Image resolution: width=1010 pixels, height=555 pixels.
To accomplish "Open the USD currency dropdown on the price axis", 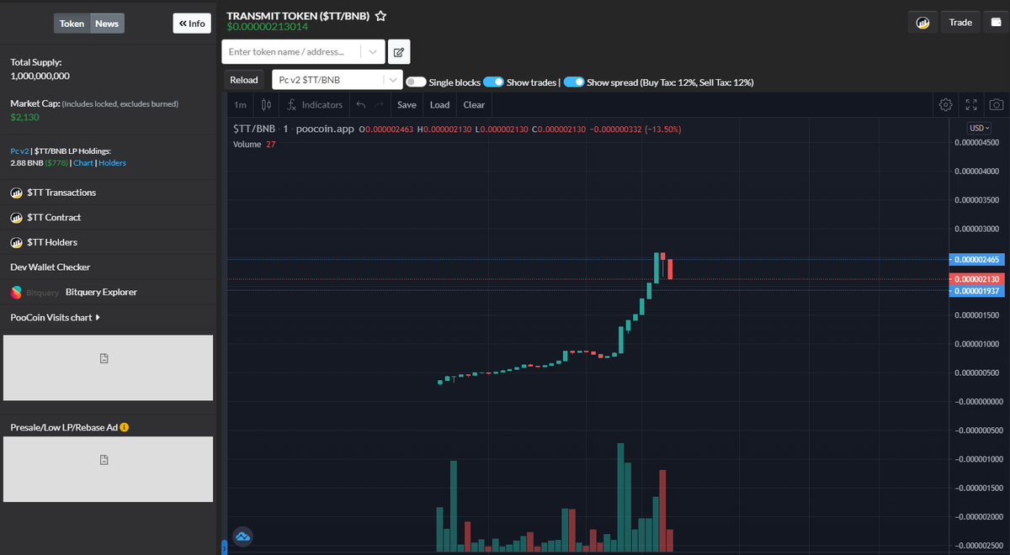I will tap(980, 128).
